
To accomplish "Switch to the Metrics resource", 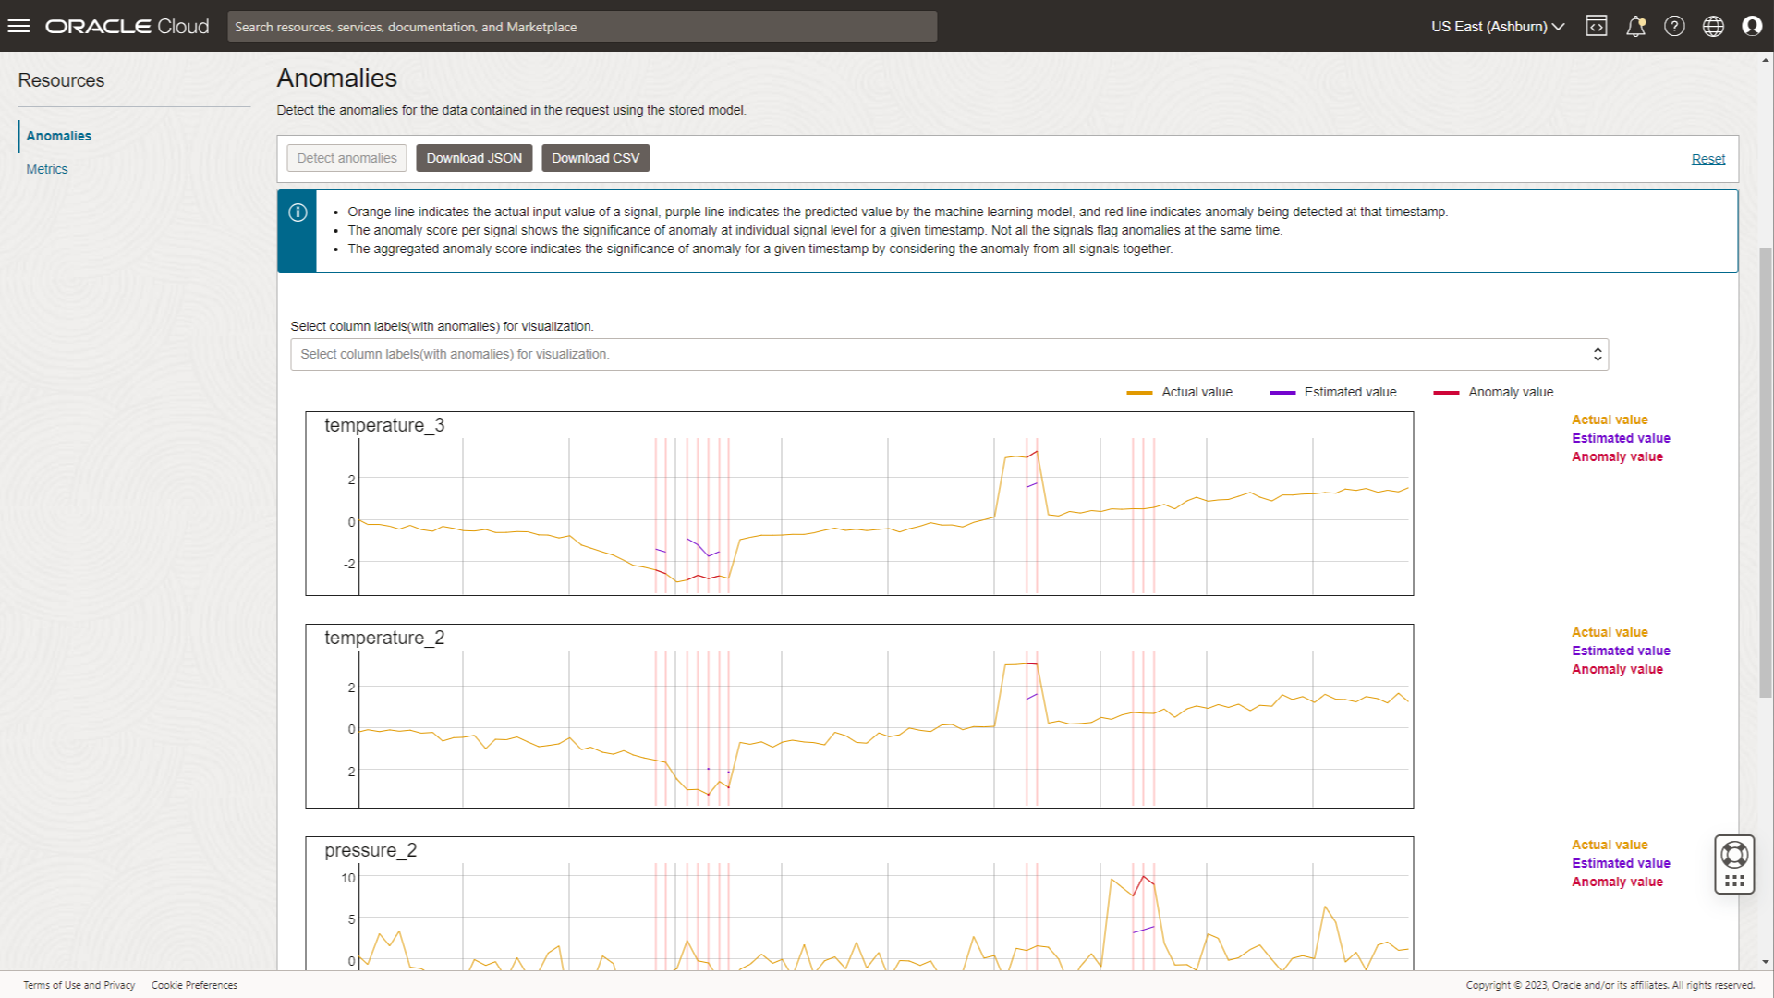I will [x=46, y=168].
